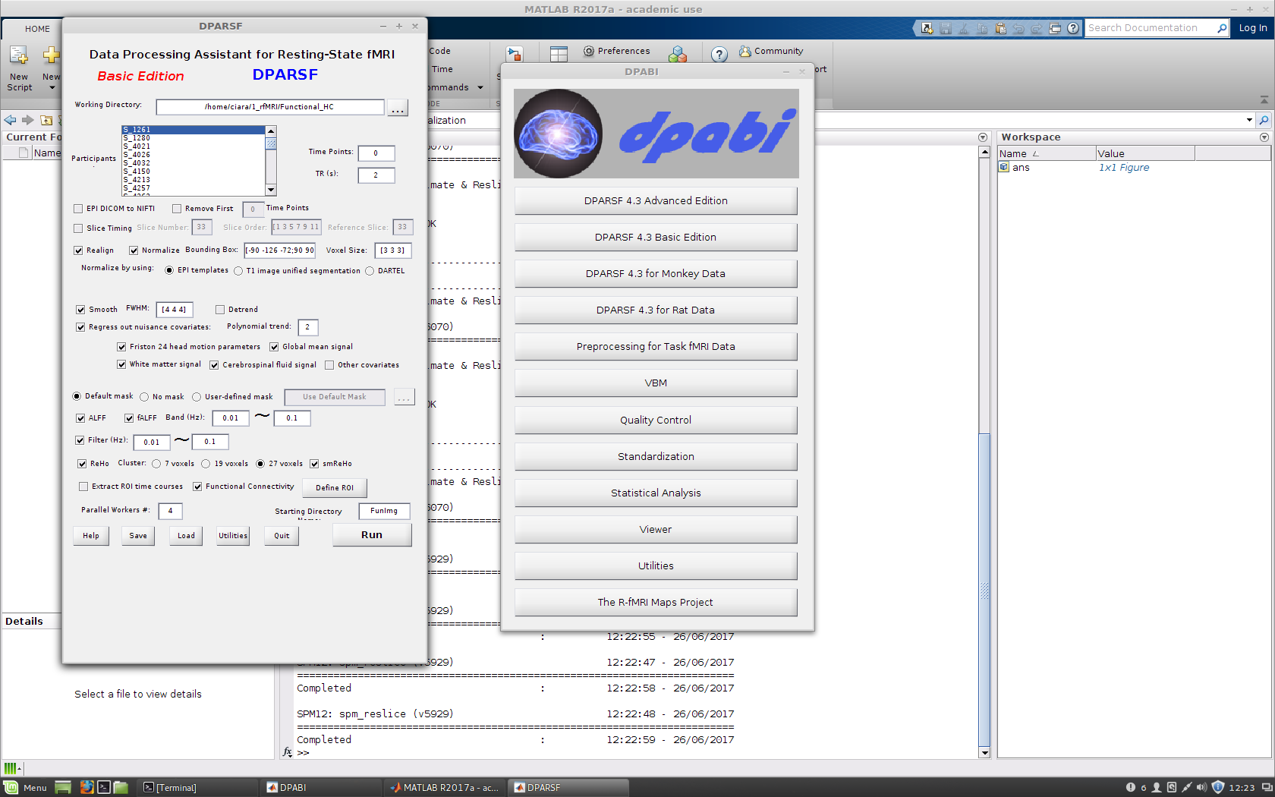Select the DARTEL radio button
The width and height of the screenshot is (1275, 797).
click(370, 271)
